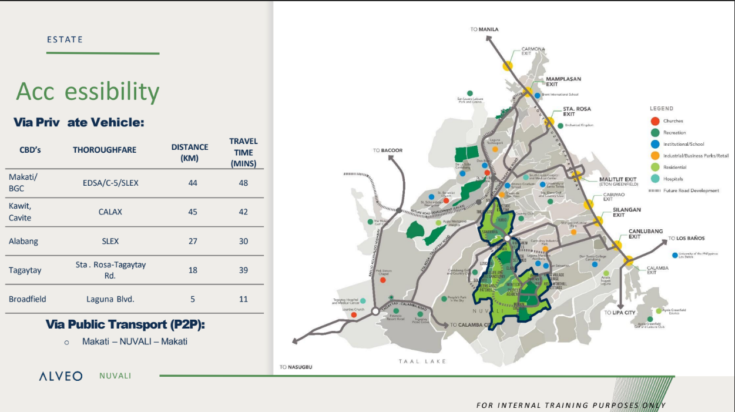735x412 pixels.
Task: Click the 'Sta. Rosa-Tagaytay Rd.' cell
Action: click(110, 270)
